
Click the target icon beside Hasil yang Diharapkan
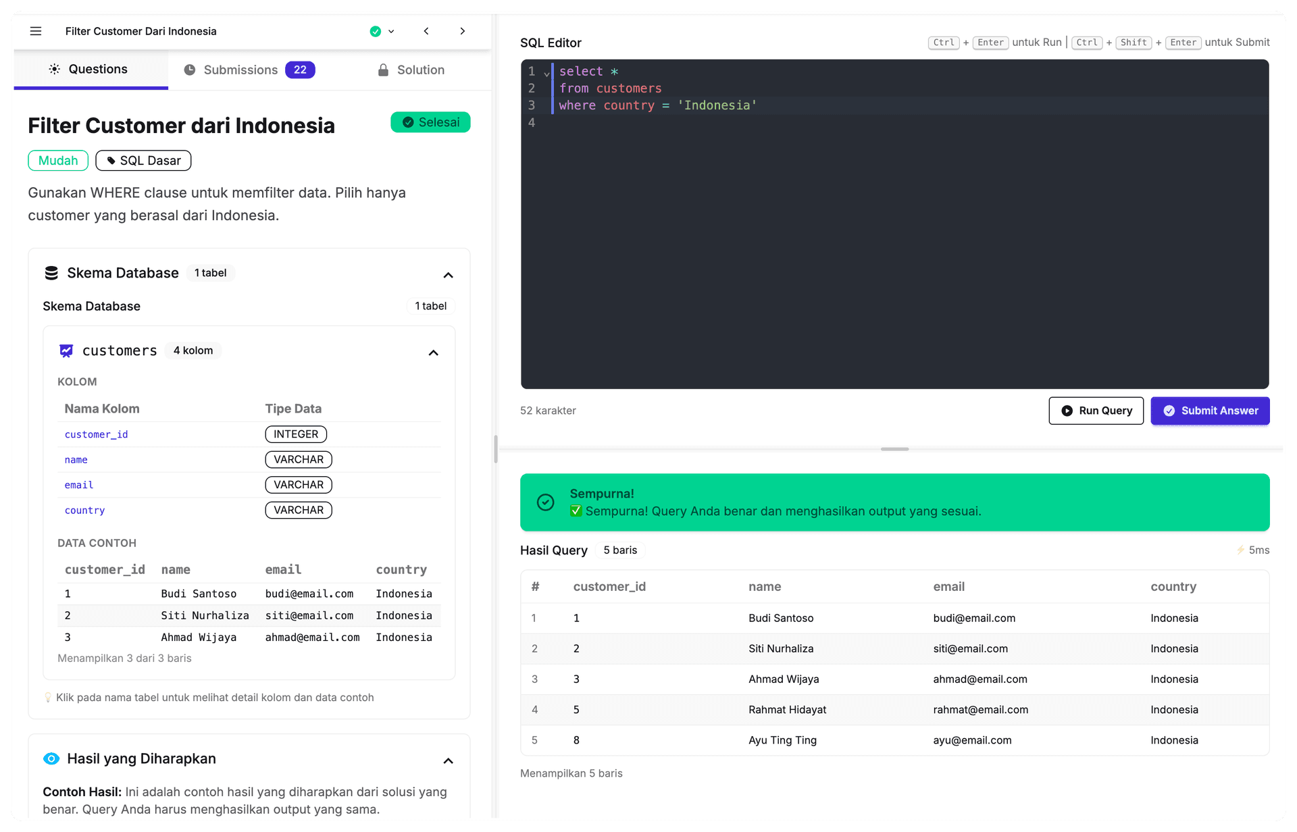click(51, 758)
